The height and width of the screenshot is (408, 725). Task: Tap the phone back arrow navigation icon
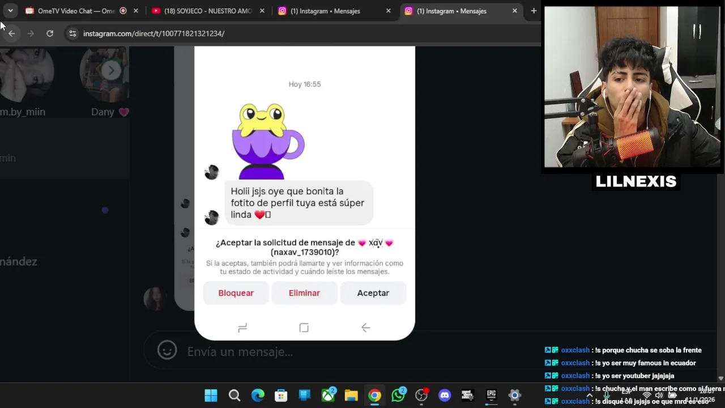point(366,328)
